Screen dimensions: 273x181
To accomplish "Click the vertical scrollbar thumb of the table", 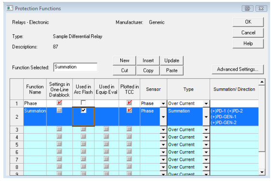I will tap(262, 118).
